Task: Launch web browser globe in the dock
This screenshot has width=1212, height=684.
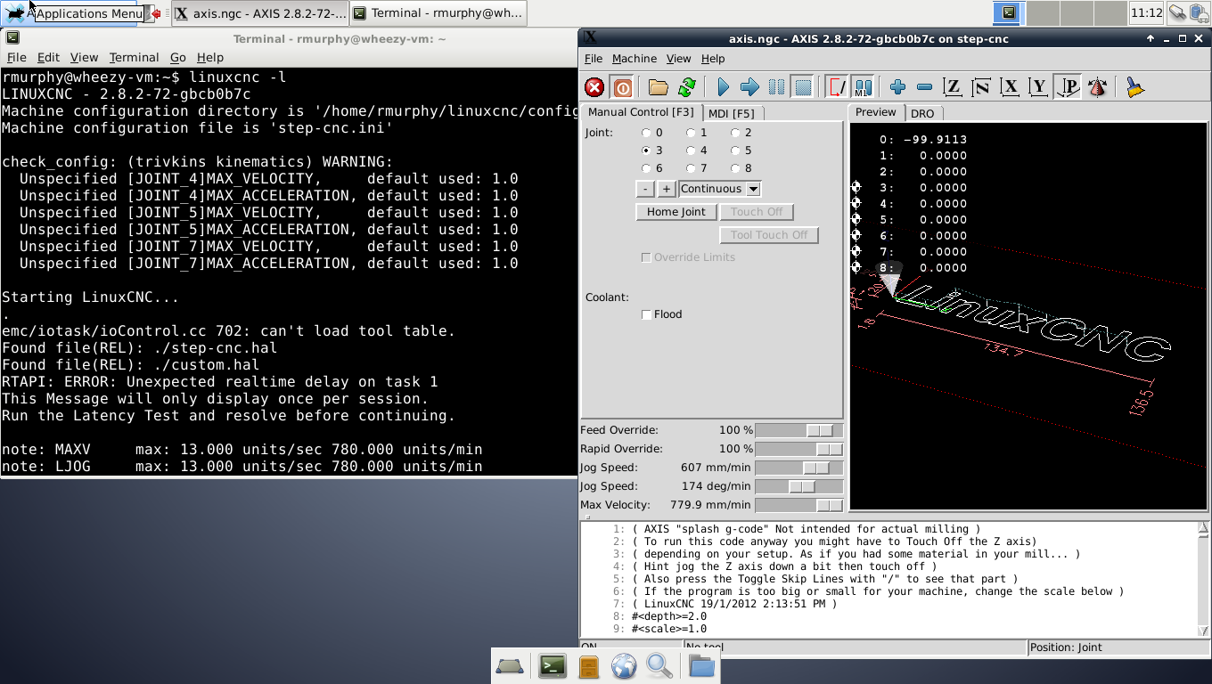Action: 624,665
